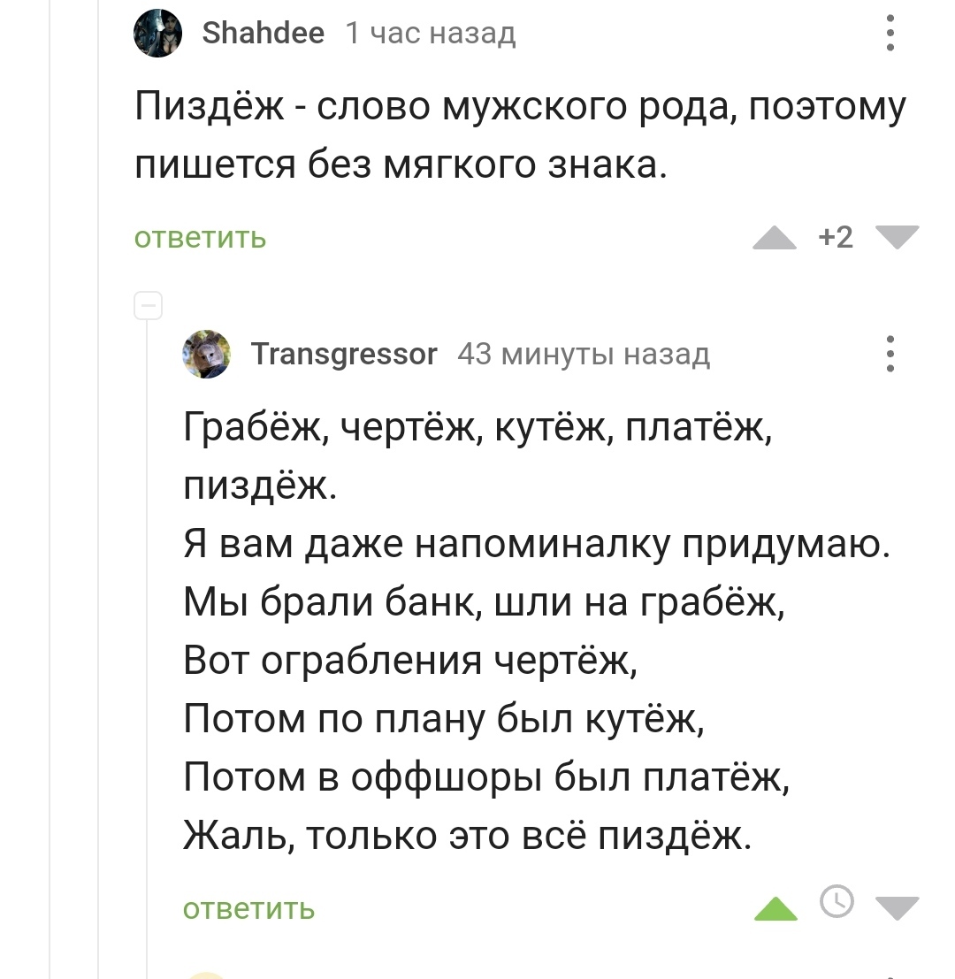Open Transgressor's profile via username
This screenshot has height=979, width=955.
(x=344, y=355)
